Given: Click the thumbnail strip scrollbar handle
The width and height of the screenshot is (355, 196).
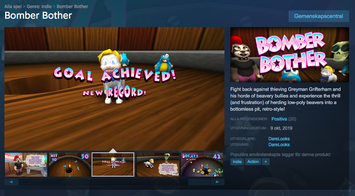Looking at the screenshot, I should [199, 182].
